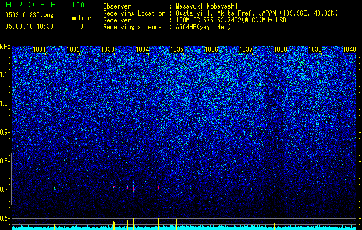Click the tallest yellow intensity spike
Screen dimensions: 362x230
point(134,221)
